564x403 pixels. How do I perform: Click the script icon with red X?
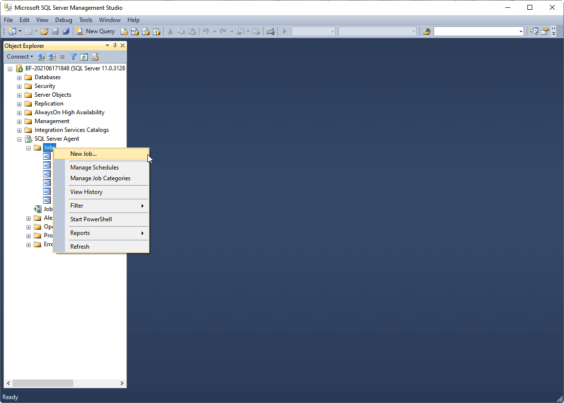(95, 57)
